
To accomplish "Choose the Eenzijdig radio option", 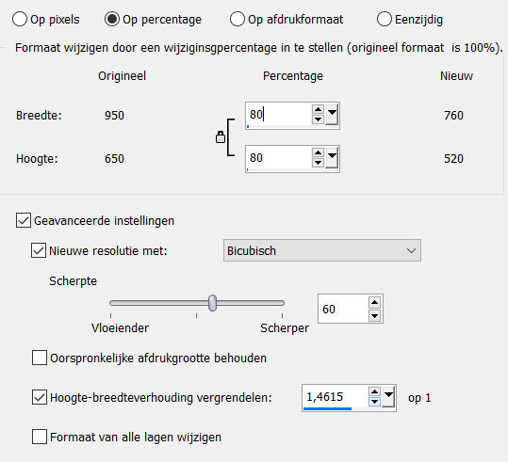I will click(x=385, y=19).
